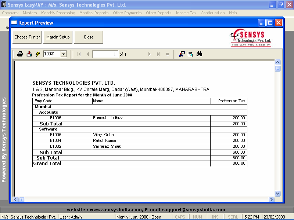The width and height of the screenshot is (294, 220).
Task: Open the Help menu
Action: 233,13
